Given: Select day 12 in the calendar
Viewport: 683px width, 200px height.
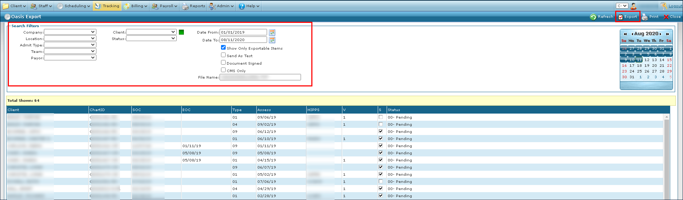Looking at the screenshot, I should pyautogui.click(x=647, y=60).
